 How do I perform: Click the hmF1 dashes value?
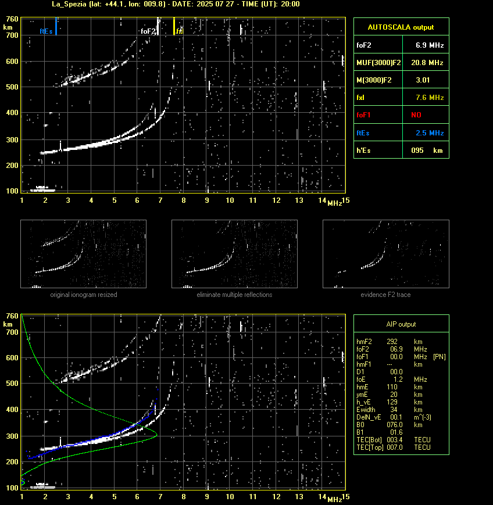390,364
